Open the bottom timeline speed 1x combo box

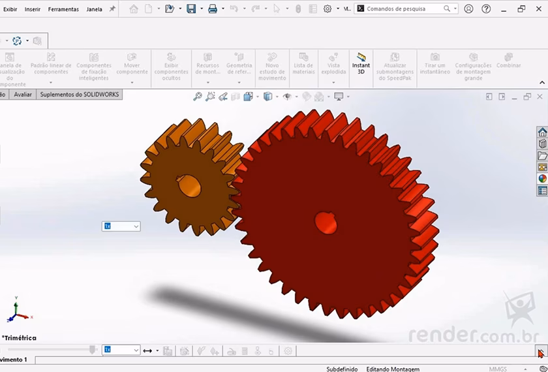(121, 350)
